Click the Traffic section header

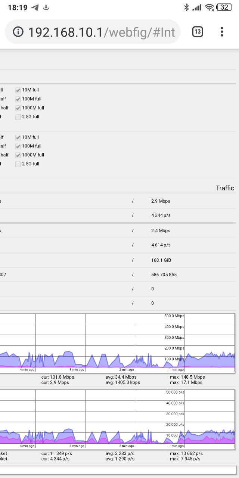coord(225,188)
